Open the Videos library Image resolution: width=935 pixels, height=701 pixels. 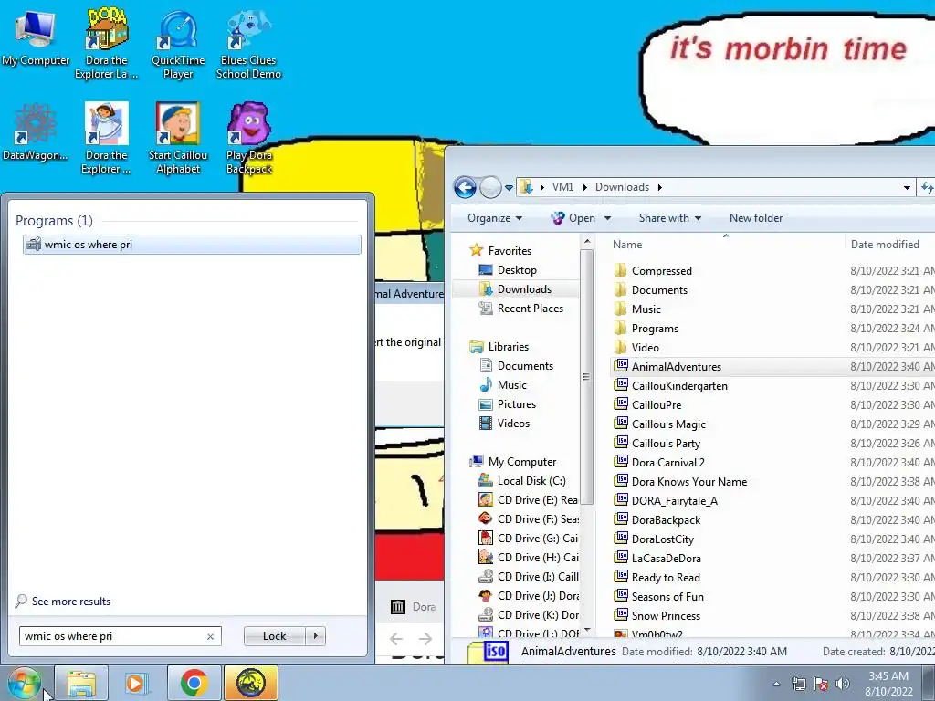[504, 424]
